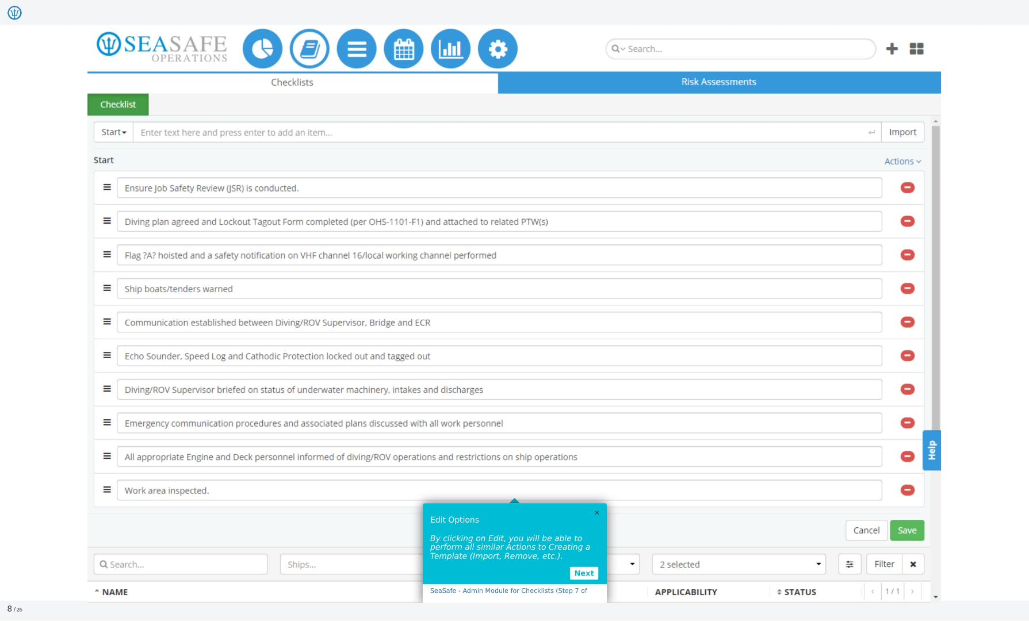Click the bottom list Search field

(181, 564)
